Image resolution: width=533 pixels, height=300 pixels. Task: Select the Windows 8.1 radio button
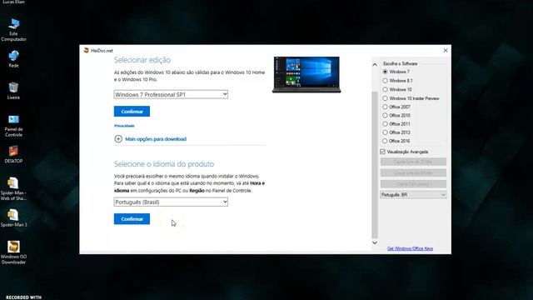pyautogui.click(x=385, y=81)
